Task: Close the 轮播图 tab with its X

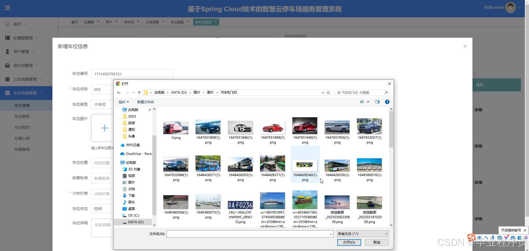Action: coord(98,21)
